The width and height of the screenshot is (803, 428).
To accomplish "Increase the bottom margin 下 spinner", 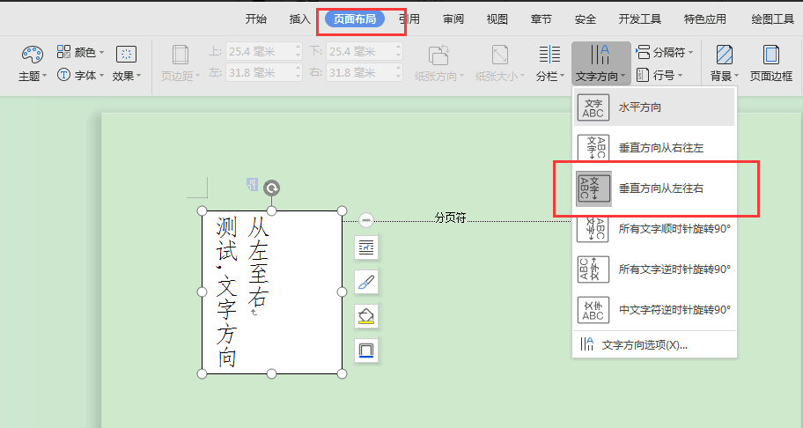I will click(x=399, y=47).
